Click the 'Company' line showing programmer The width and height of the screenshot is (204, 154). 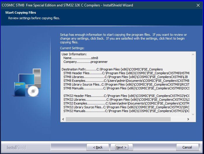click(85, 62)
